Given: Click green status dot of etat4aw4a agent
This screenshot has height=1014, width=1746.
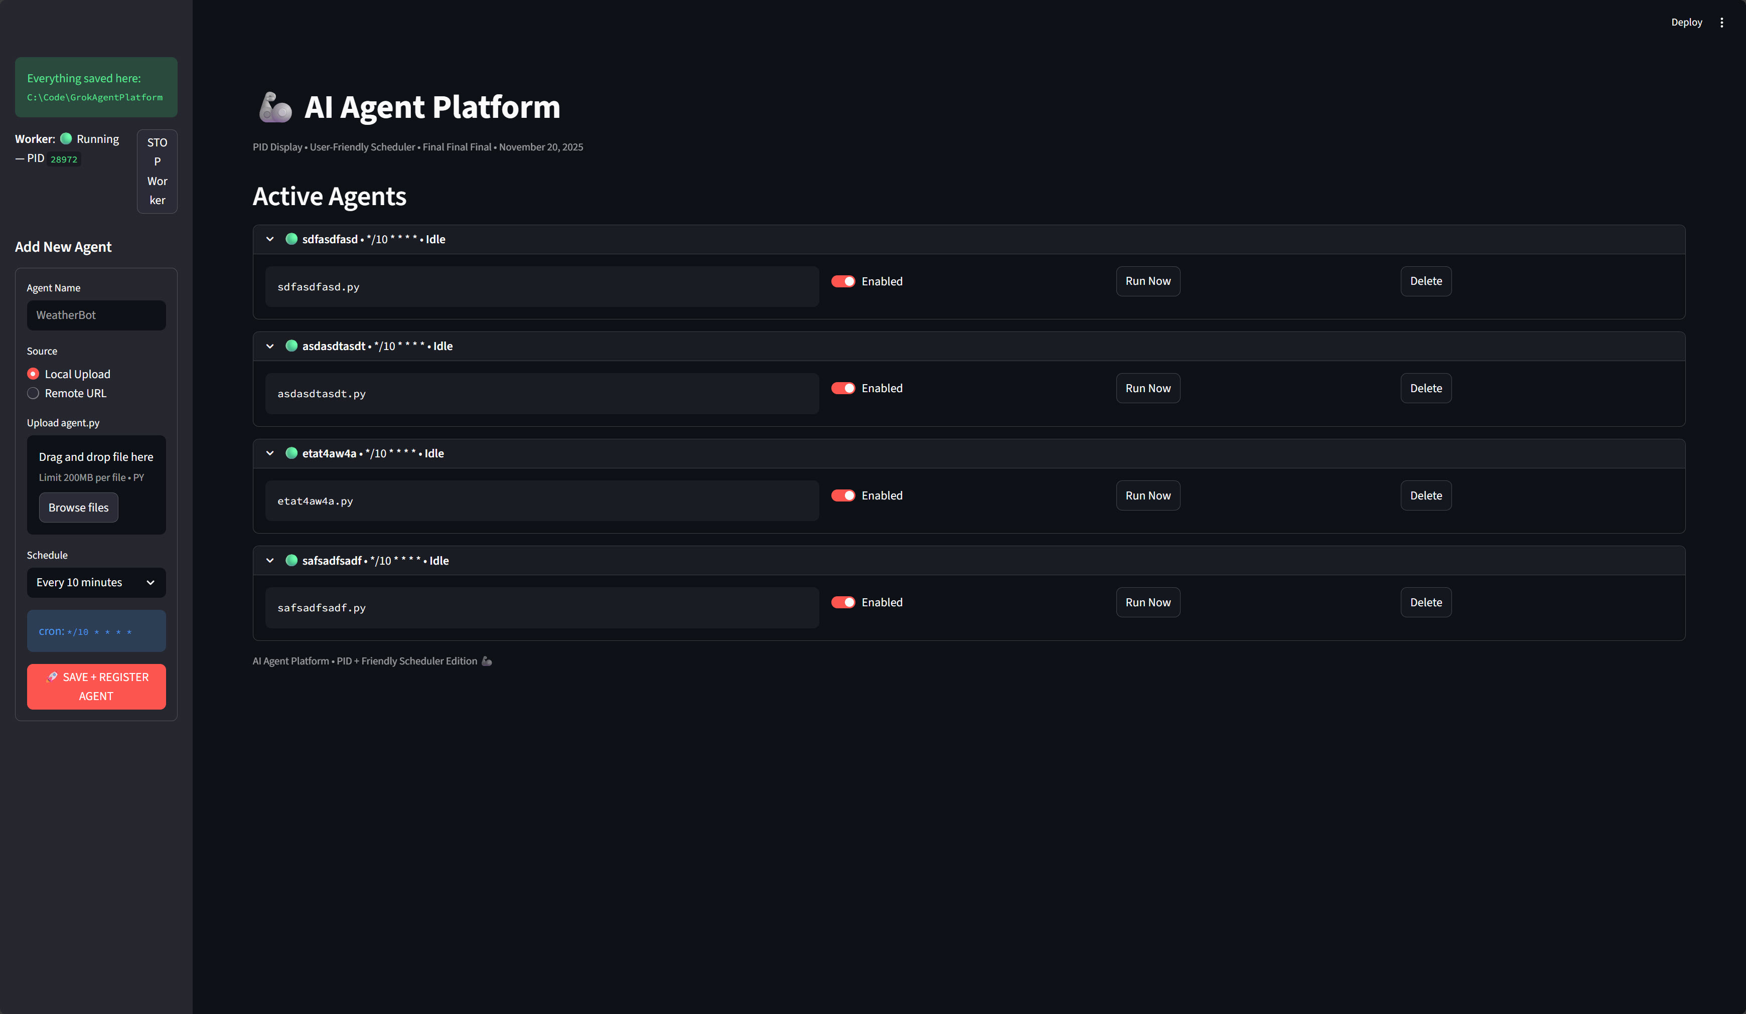Looking at the screenshot, I should pyautogui.click(x=292, y=453).
